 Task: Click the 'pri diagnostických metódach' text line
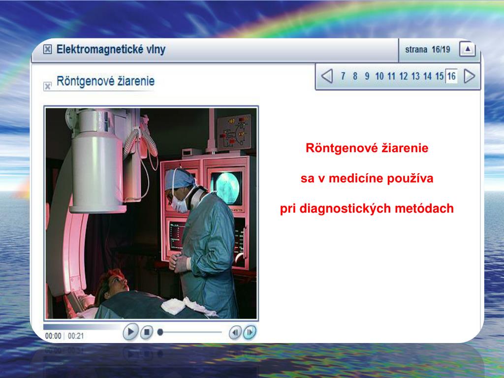(x=367, y=209)
